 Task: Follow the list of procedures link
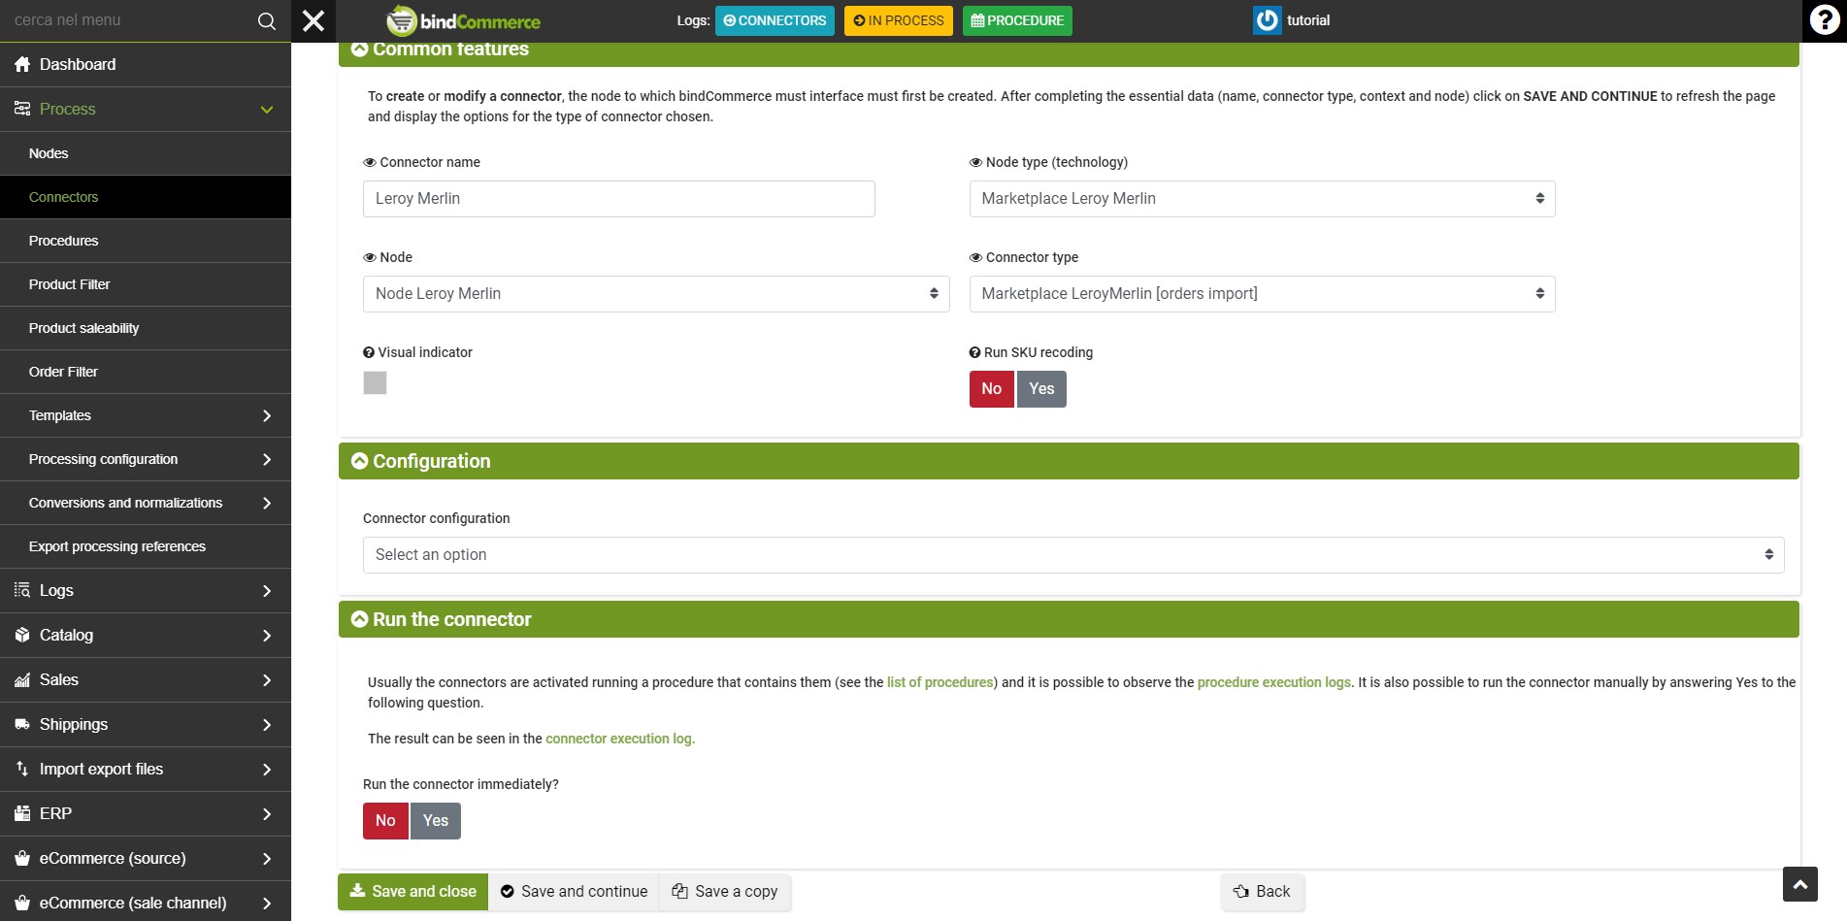click(940, 682)
